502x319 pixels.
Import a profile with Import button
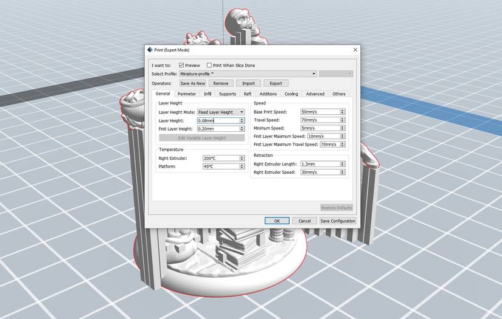pyautogui.click(x=248, y=83)
